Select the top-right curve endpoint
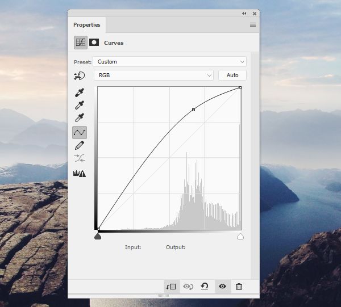Image resolution: width=341 pixels, height=307 pixels. click(240, 88)
